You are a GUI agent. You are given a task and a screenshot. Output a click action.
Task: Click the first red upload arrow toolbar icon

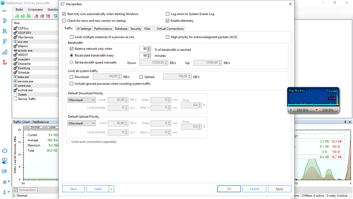36,16
